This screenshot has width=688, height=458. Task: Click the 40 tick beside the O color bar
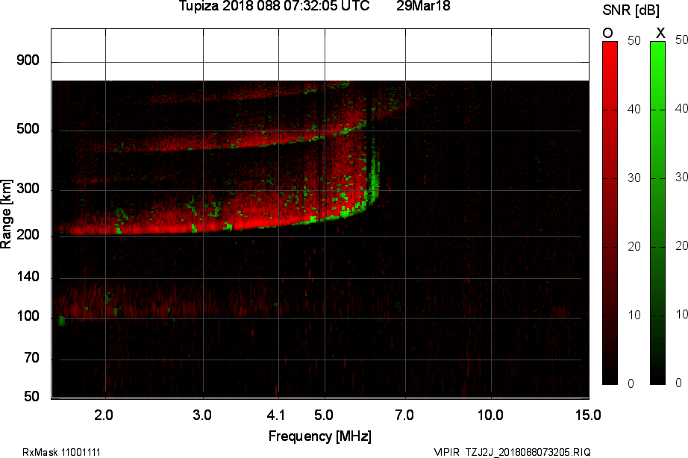[x=634, y=109]
